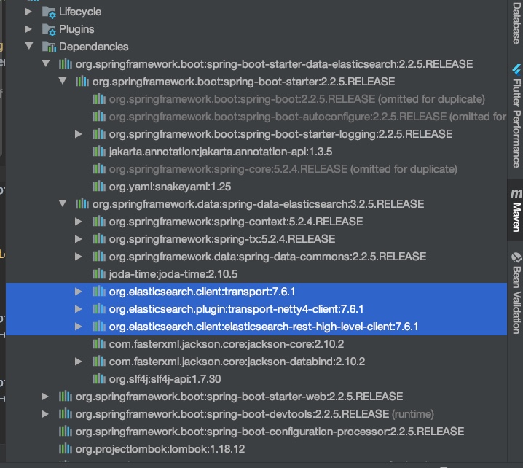Expand the spring-boot-starter-web dependency

45,397
